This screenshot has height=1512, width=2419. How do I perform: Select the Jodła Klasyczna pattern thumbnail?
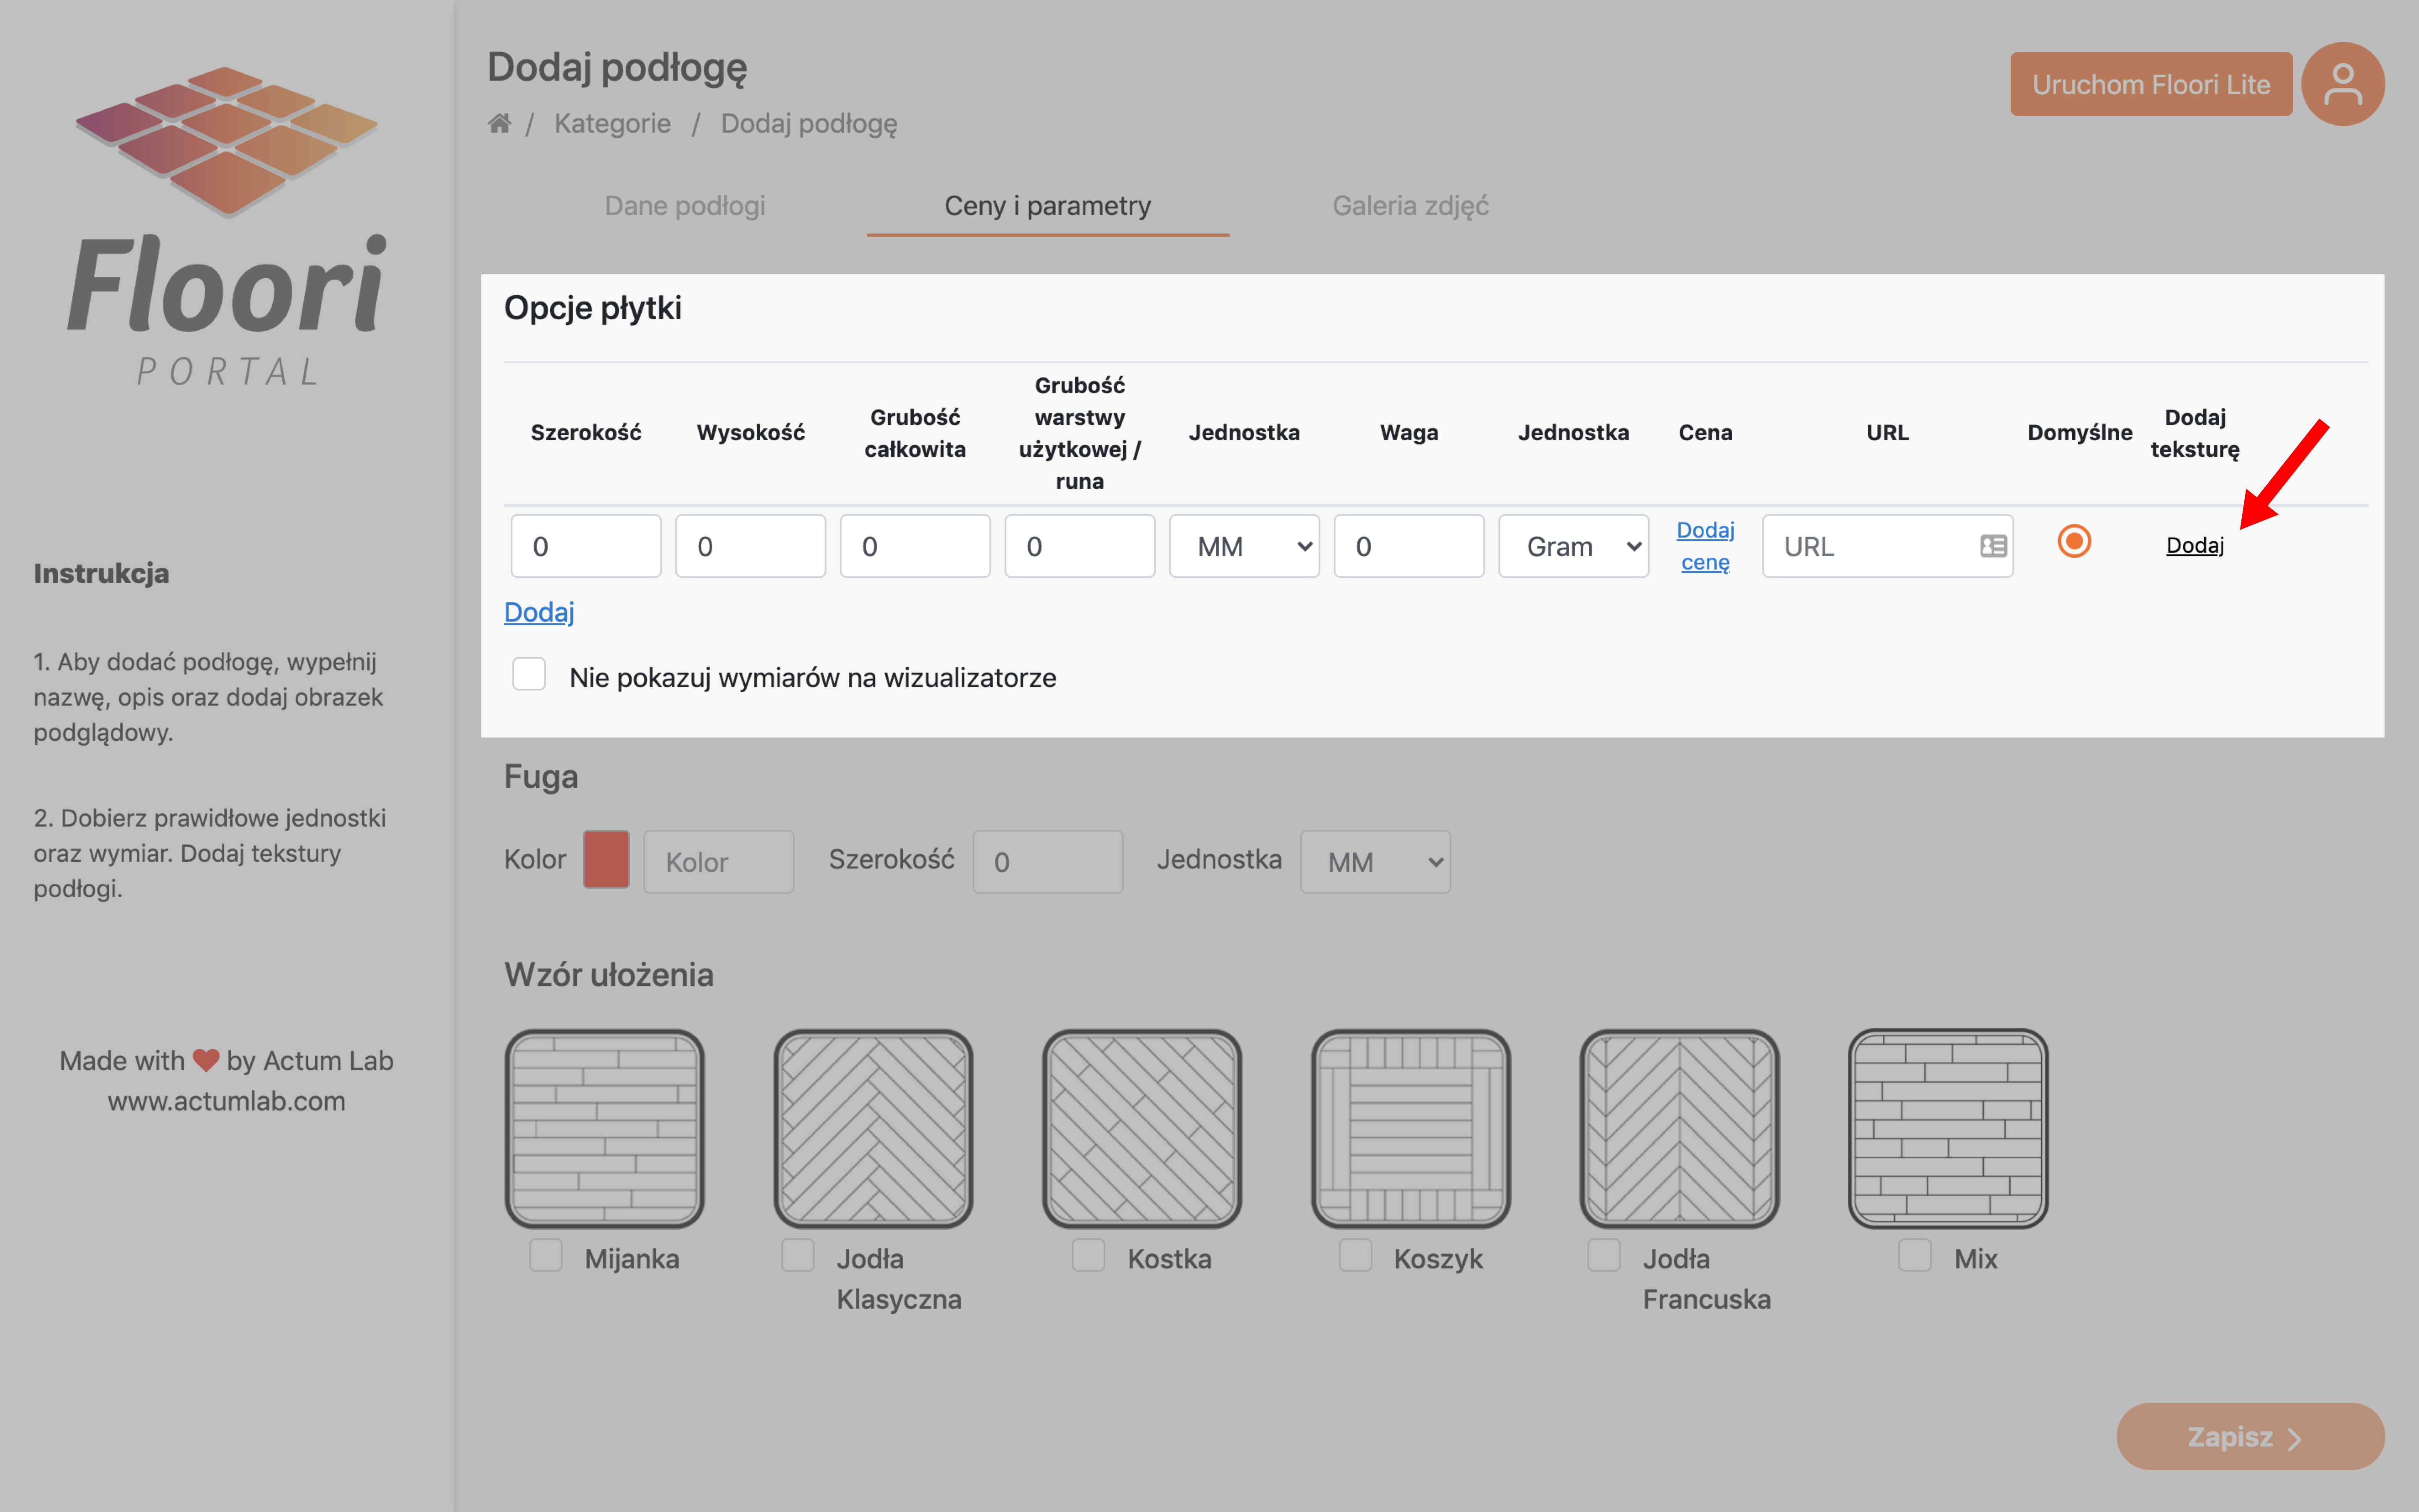click(874, 1128)
